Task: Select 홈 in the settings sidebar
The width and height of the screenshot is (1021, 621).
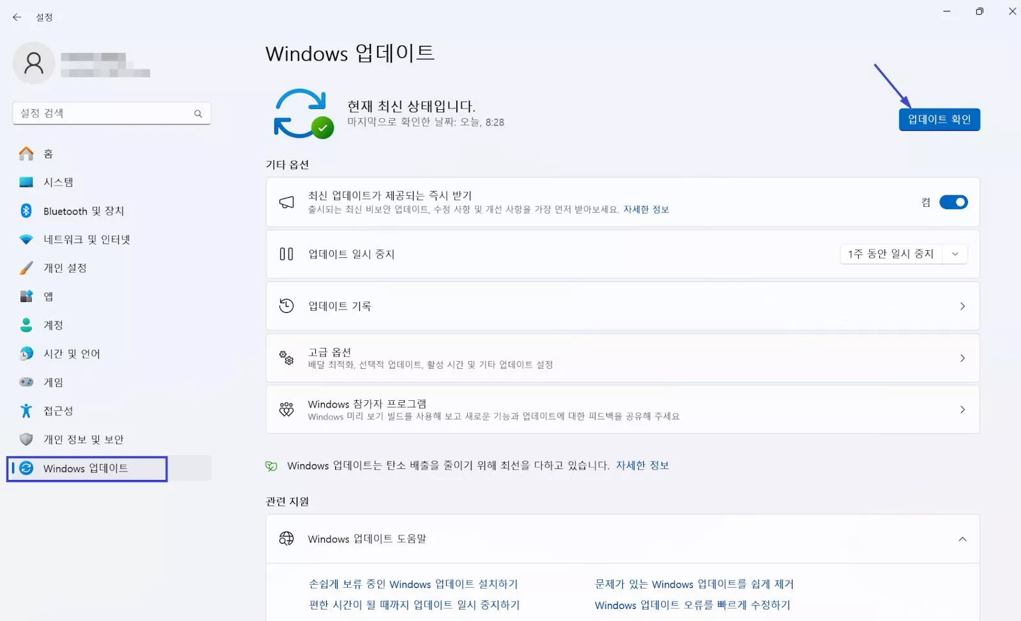Action: point(112,154)
